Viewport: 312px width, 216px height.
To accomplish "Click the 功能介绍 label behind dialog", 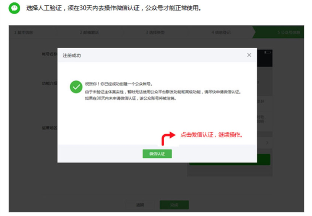I will point(49,83).
